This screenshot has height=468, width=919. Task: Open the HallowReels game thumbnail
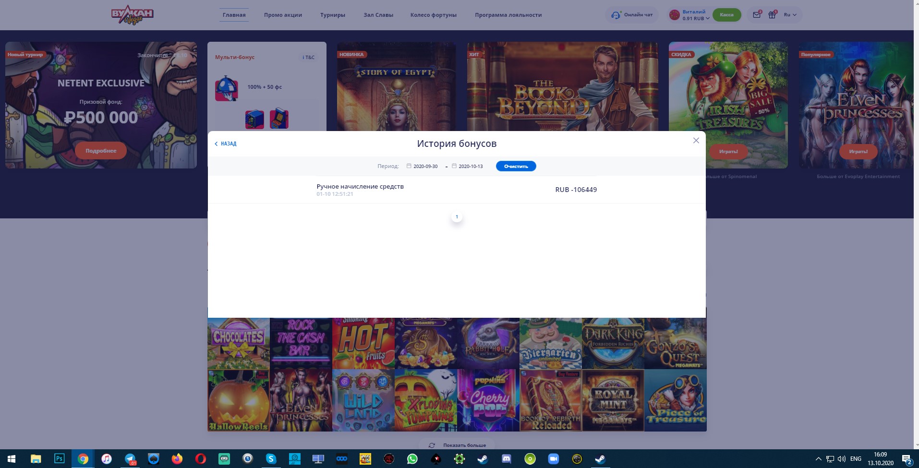pyautogui.click(x=239, y=400)
